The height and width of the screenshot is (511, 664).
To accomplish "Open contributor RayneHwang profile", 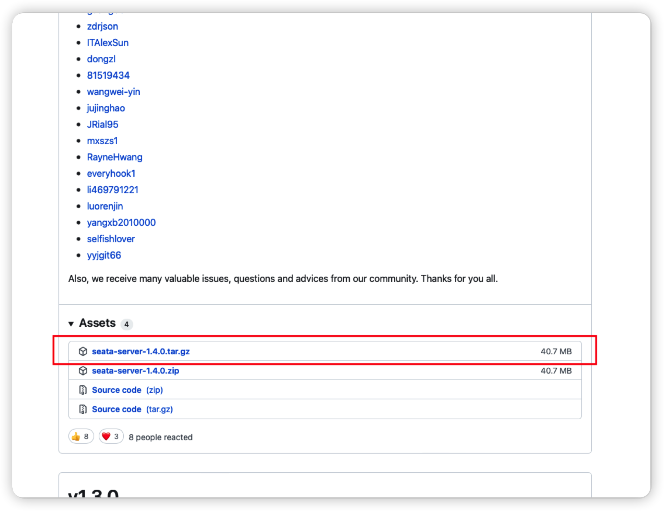I will pos(114,157).
